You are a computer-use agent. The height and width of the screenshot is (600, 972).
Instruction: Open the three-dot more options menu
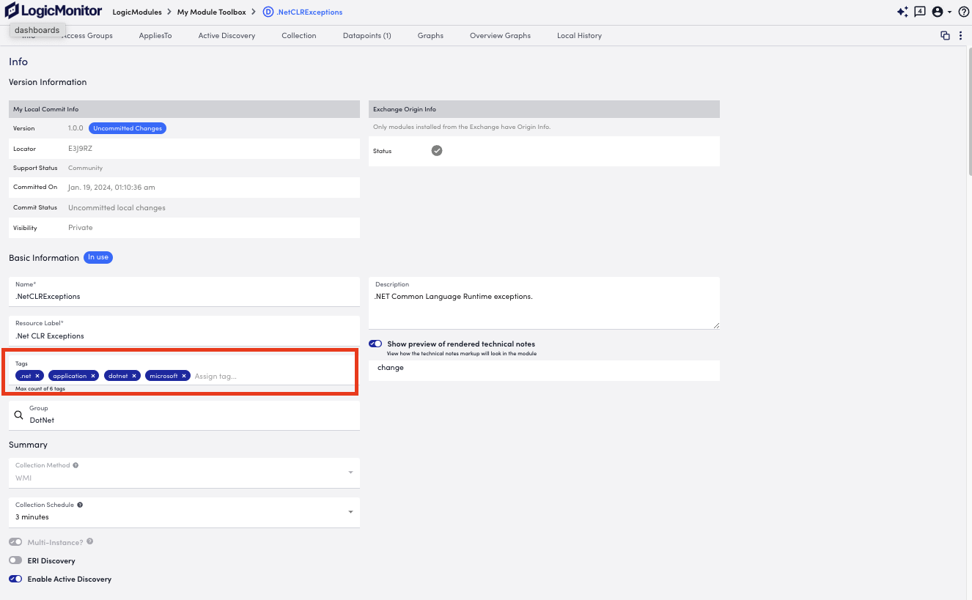[960, 35]
